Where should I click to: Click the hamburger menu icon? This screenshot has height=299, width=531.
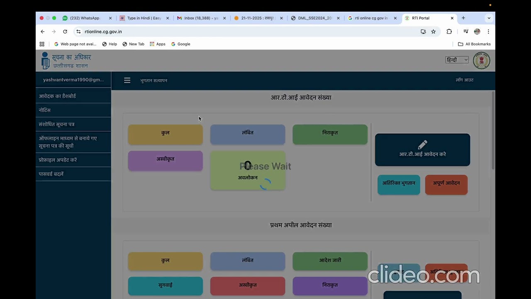pyautogui.click(x=127, y=81)
